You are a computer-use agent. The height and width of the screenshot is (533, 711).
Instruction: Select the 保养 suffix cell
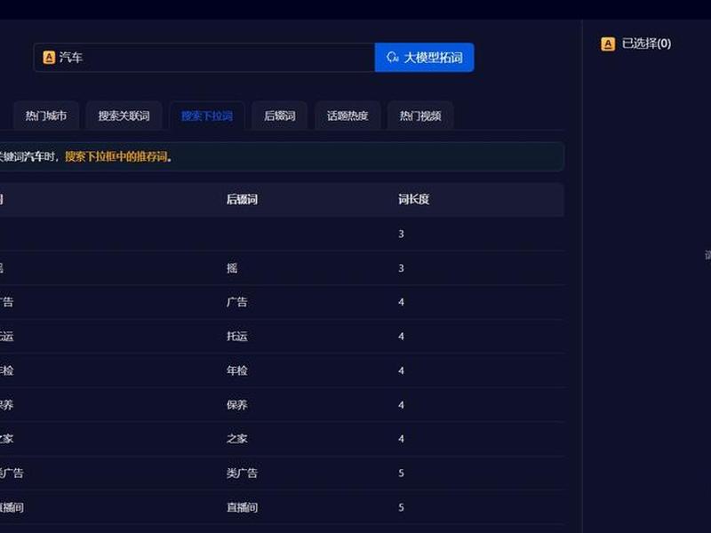click(236, 405)
